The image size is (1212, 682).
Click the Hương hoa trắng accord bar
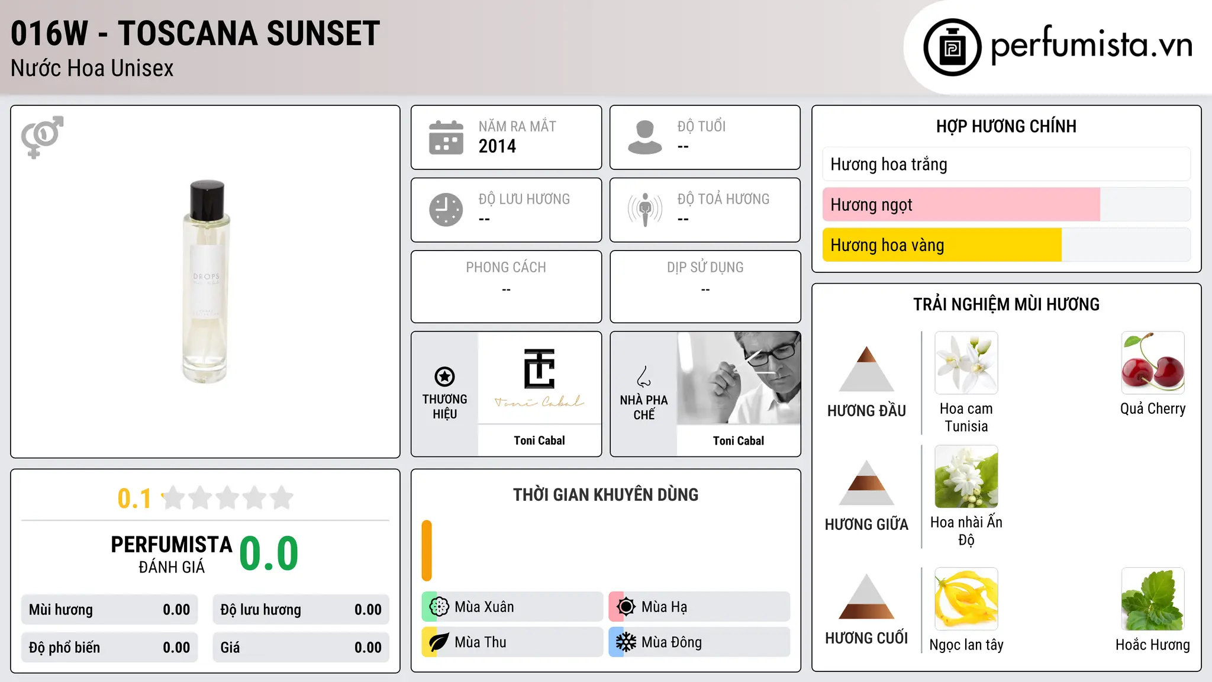coord(1006,164)
